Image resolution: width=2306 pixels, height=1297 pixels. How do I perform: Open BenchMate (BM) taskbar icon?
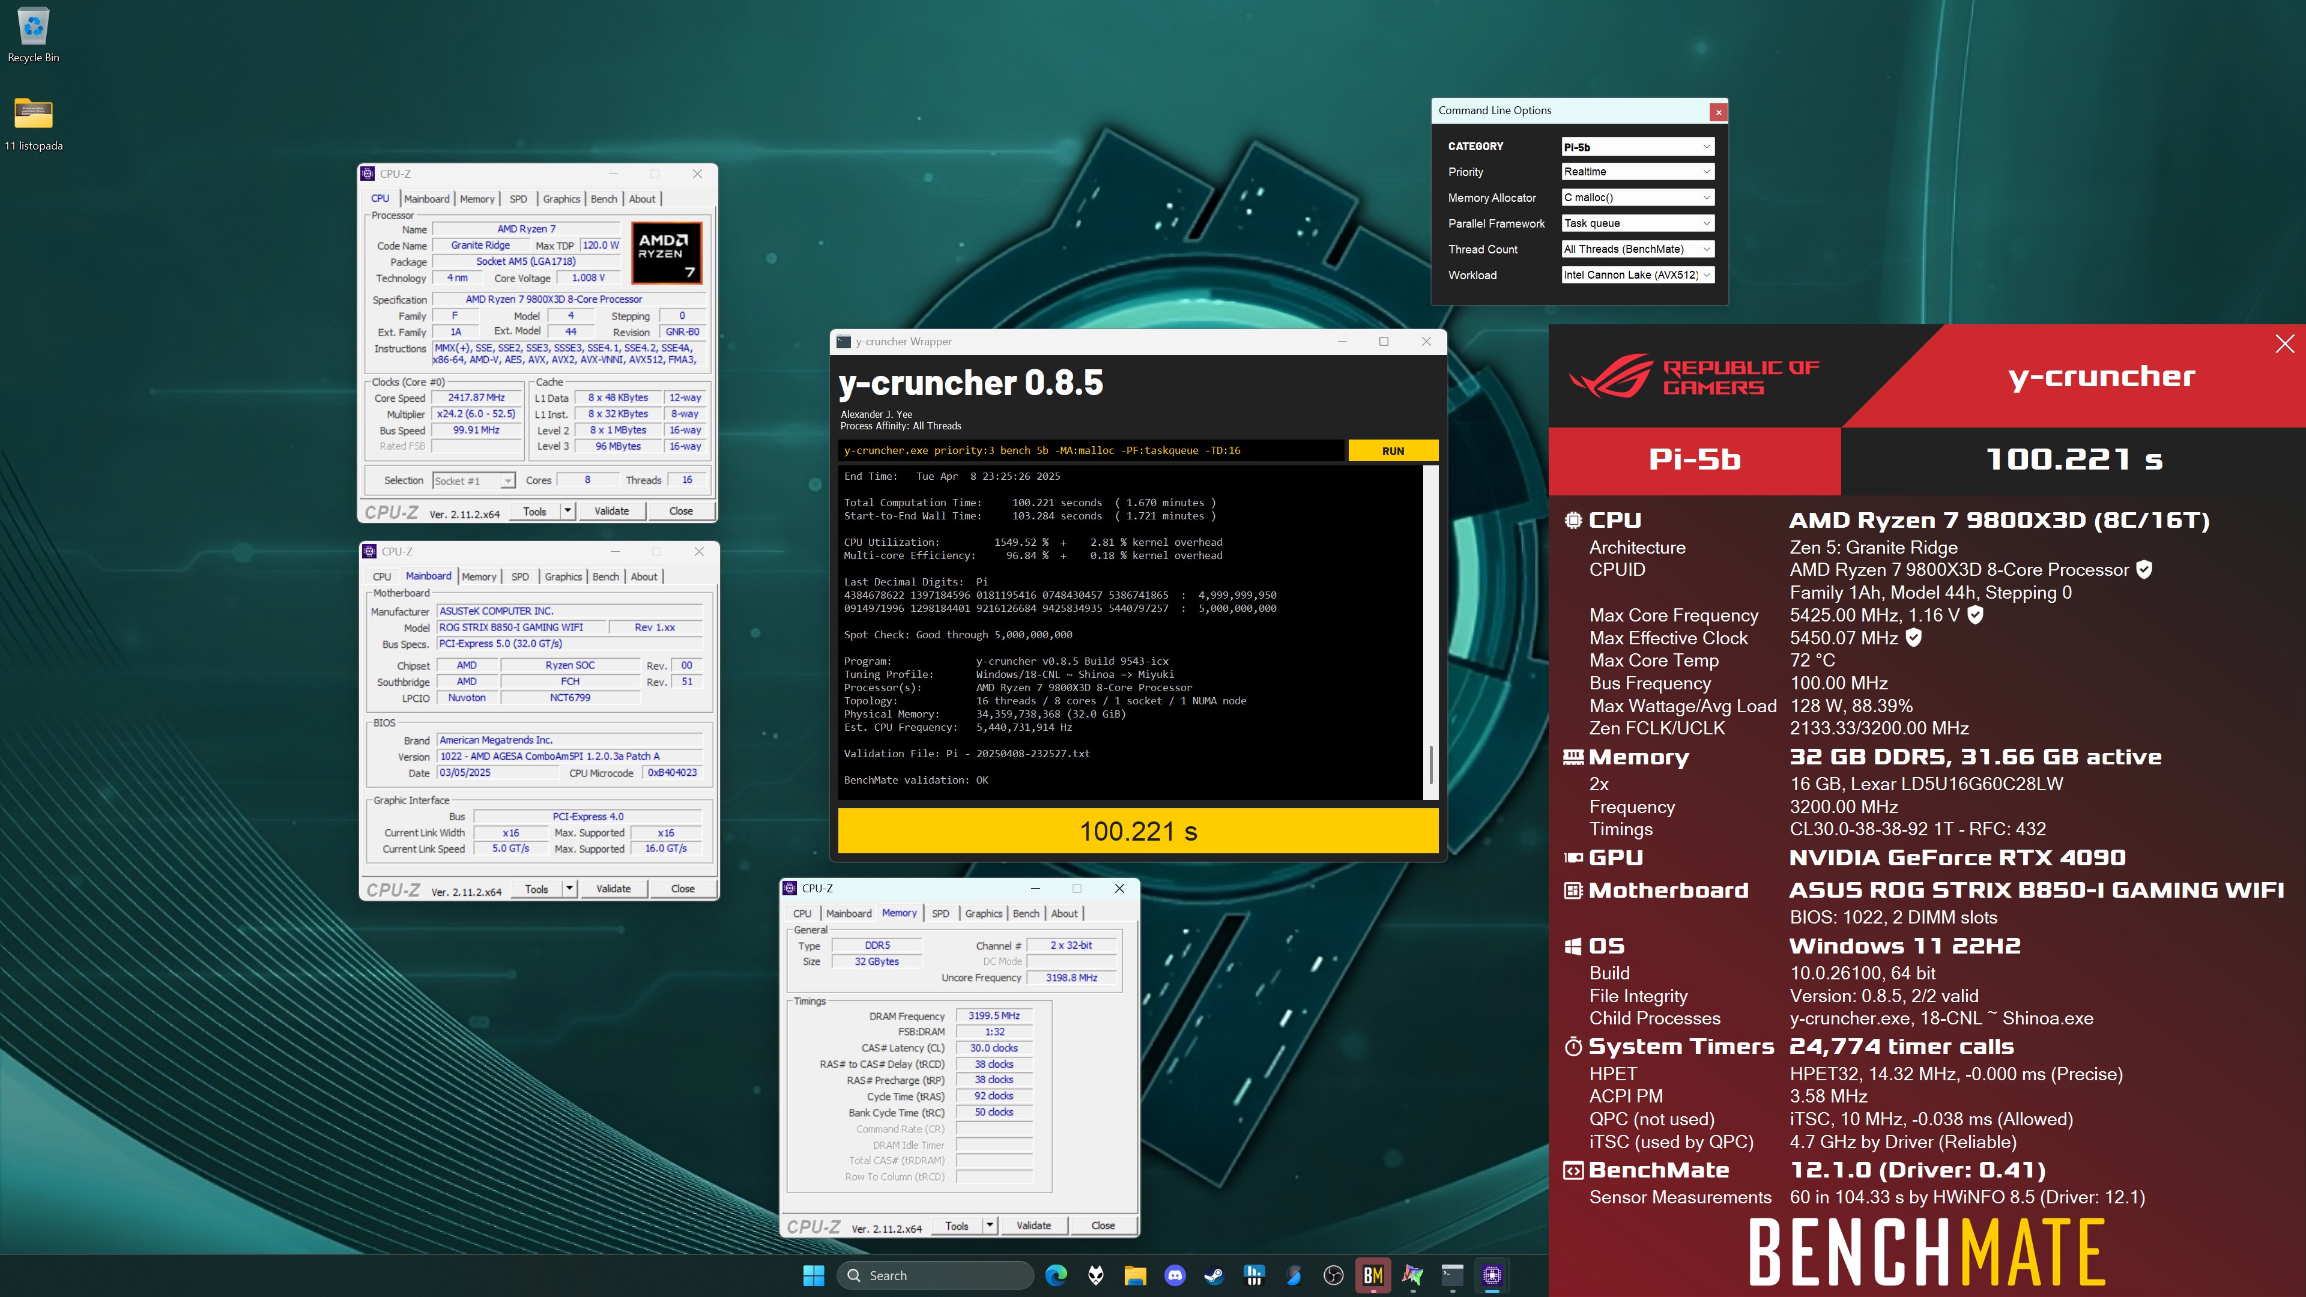(x=1373, y=1275)
